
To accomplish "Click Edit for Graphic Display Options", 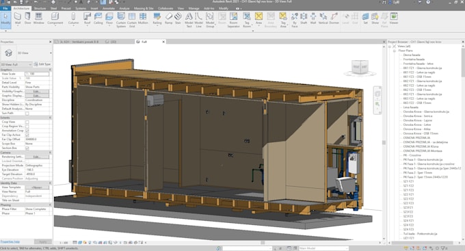I will point(37,96).
